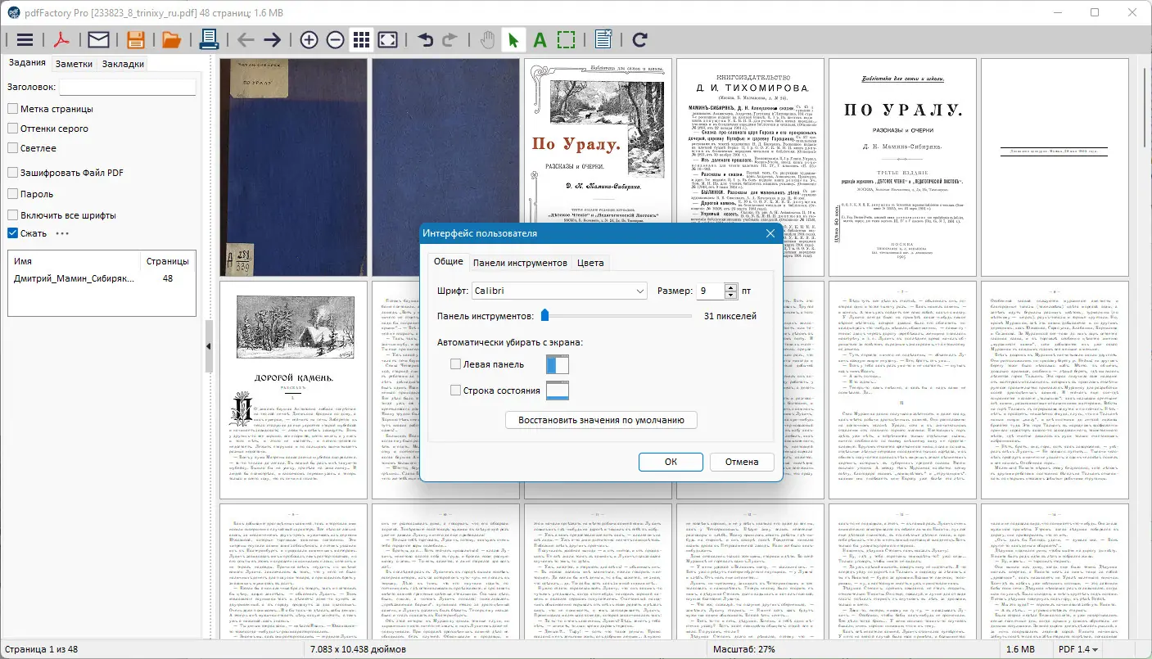The height and width of the screenshot is (659, 1152).
Task: Switch to the Панели инструментов tab
Action: tap(520, 263)
